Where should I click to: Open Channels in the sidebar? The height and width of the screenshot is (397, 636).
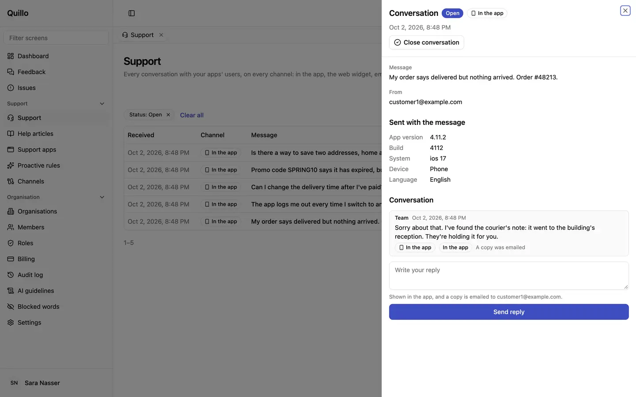click(x=56, y=181)
